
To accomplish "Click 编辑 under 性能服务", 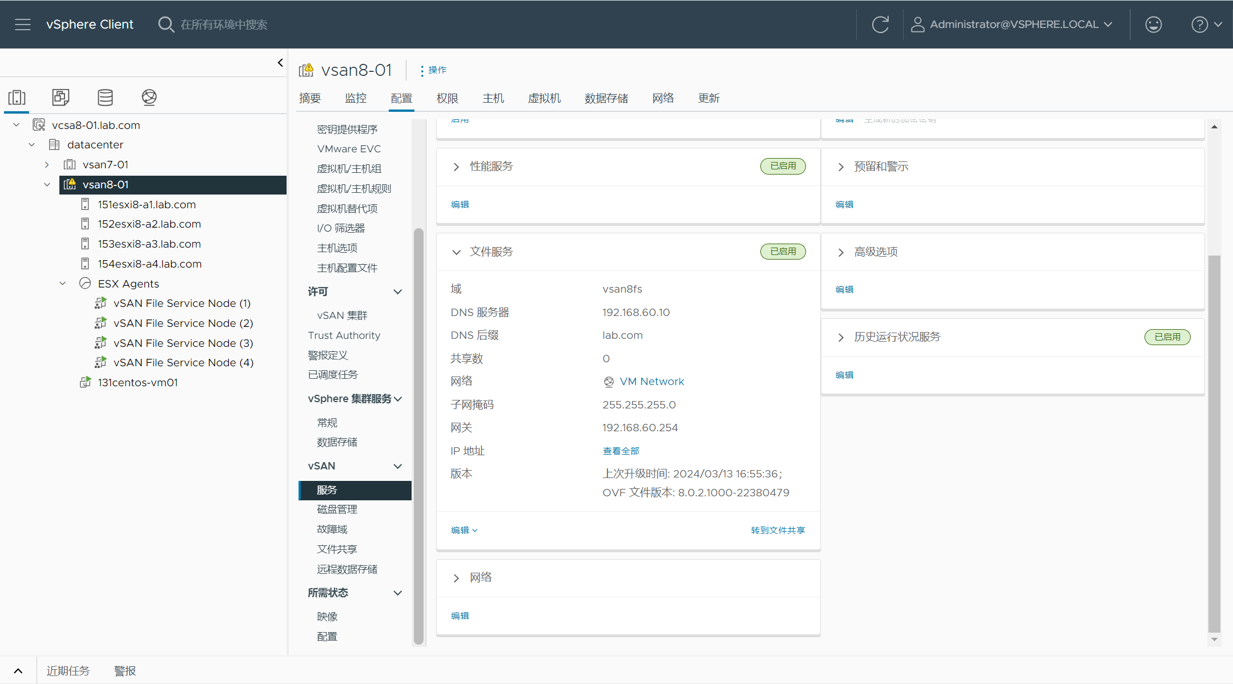I will pos(460,204).
